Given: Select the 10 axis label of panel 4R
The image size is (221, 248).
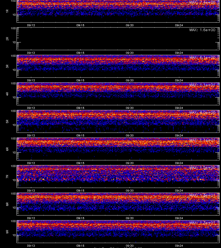Looking at the screenshot, I should (14, 98).
